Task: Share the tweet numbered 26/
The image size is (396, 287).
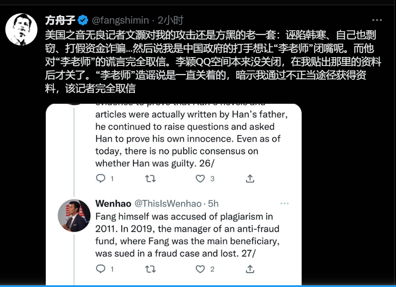Action: [x=250, y=179]
